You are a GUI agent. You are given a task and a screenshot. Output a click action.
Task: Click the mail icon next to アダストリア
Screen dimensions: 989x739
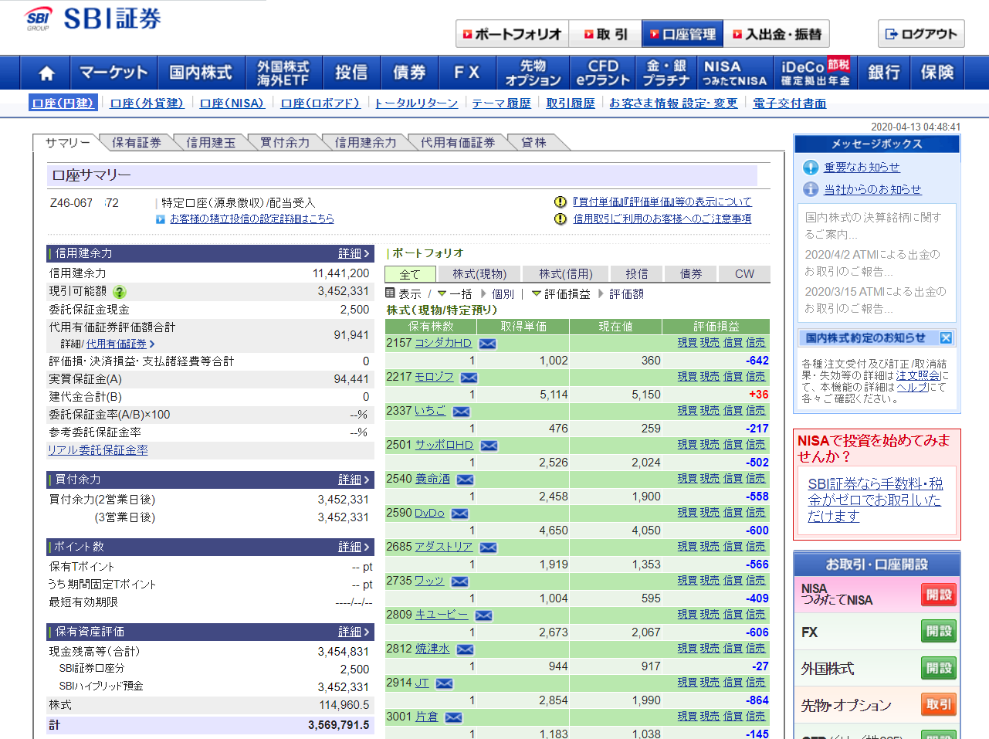tap(488, 547)
